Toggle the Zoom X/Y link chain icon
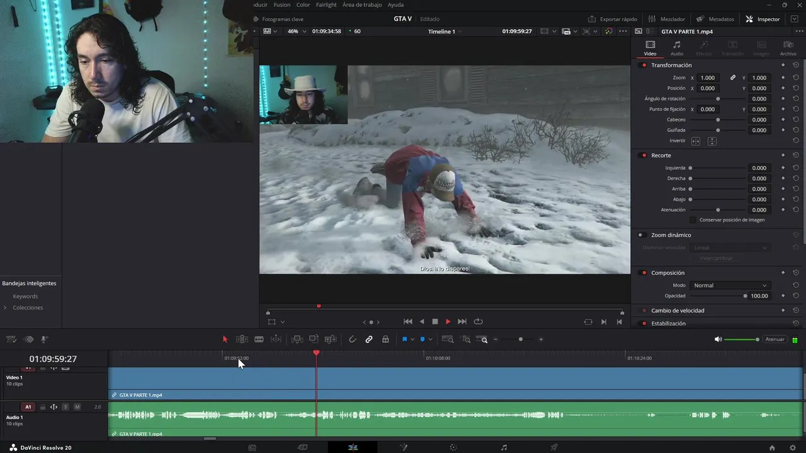The height and width of the screenshot is (453, 806). click(x=733, y=78)
